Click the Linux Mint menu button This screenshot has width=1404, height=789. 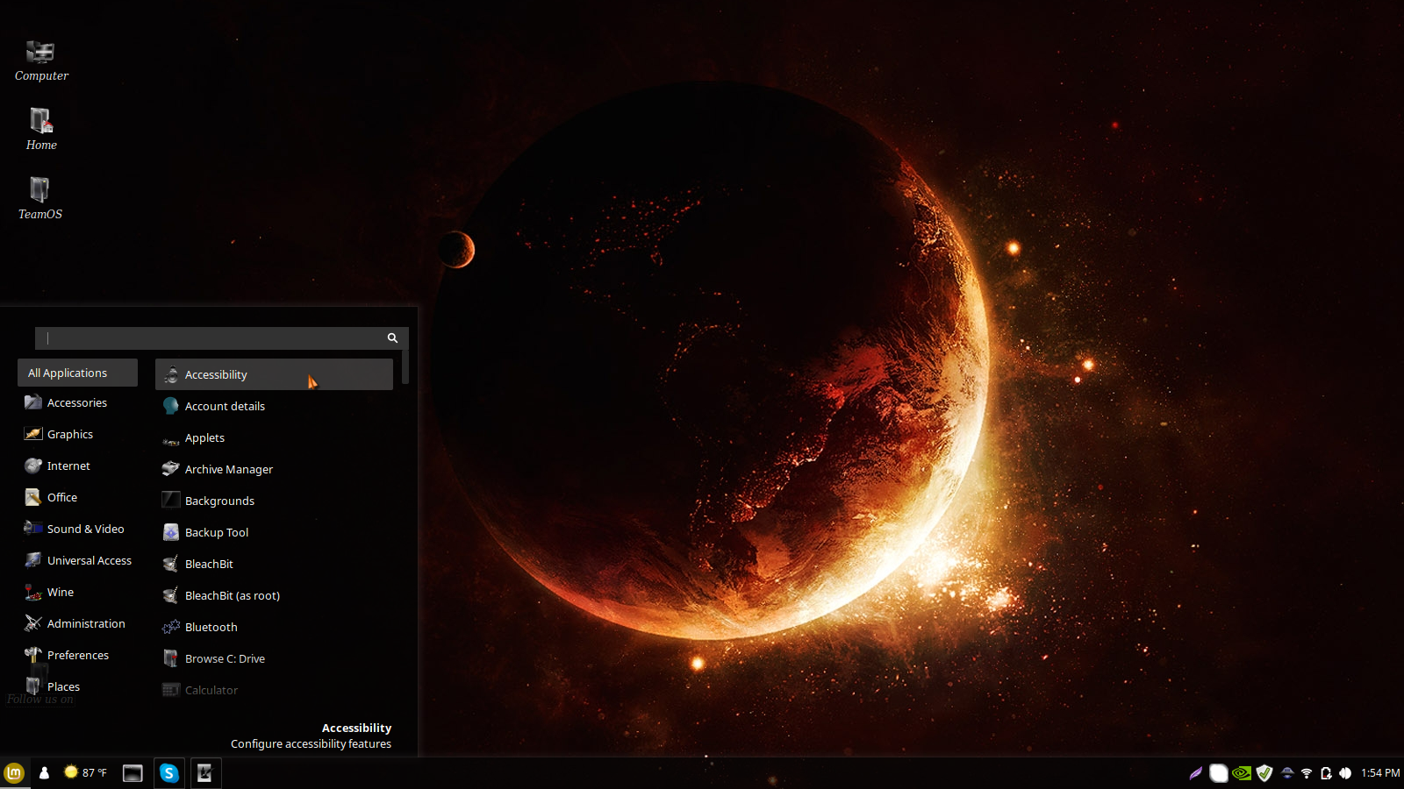[14, 773]
